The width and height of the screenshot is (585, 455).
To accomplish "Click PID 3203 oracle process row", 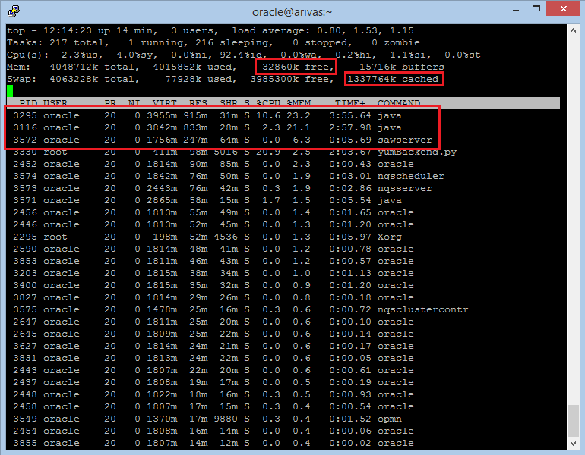I will (x=213, y=273).
